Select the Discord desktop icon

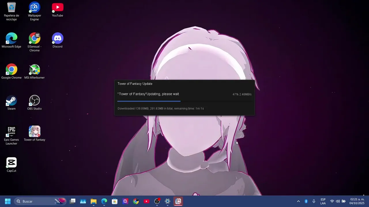pyautogui.click(x=57, y=41)
